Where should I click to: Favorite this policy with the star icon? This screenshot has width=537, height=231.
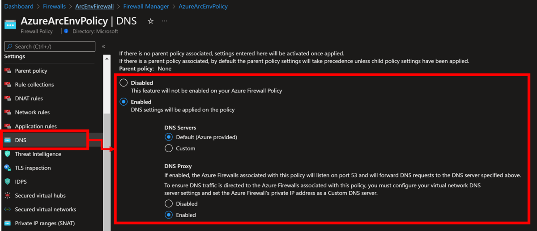tap(151, 21)
